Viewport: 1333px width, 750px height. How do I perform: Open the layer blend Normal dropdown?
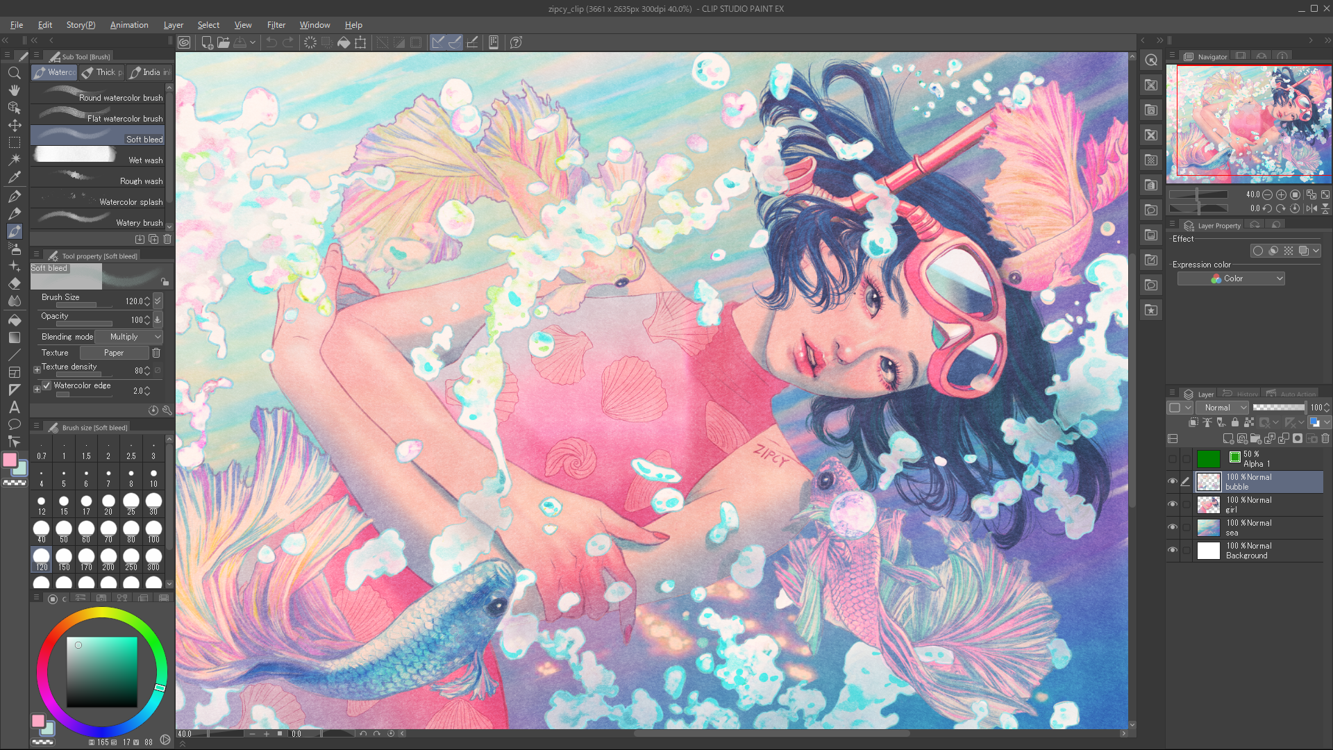coord(1222,408)
